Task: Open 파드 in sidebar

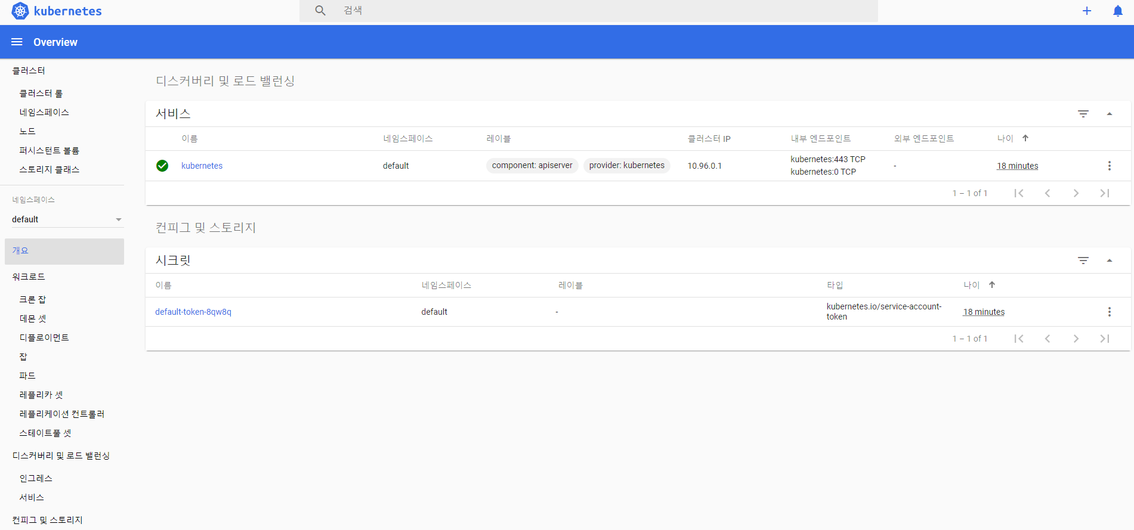Action: coord(27,376)
